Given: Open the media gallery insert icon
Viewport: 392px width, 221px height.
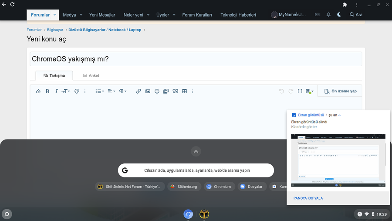Looking at the screenshot, I should tap(166, 92).
